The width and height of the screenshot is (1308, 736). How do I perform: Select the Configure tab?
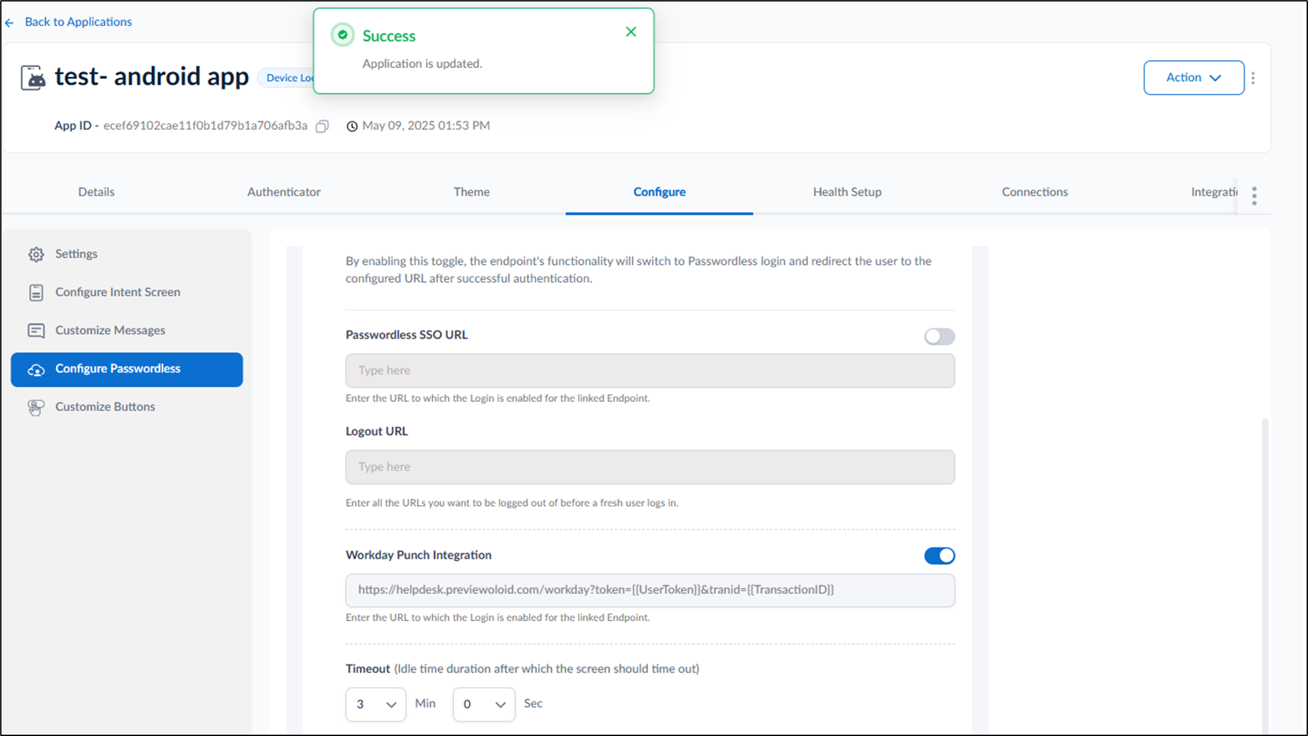click(x=659, y=192)
